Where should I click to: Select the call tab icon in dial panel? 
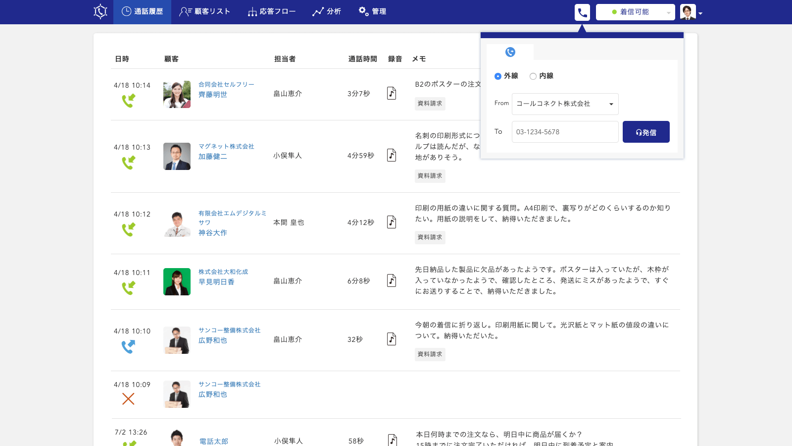tap(510, 52)
